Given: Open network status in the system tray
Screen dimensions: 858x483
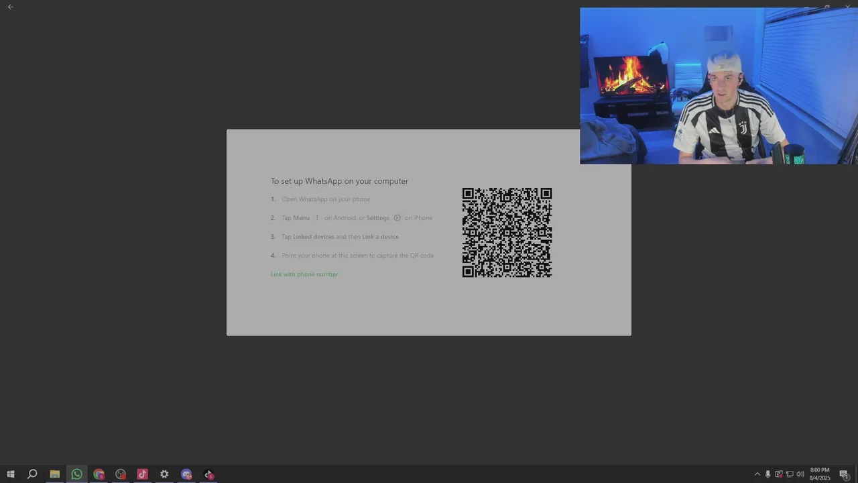Looking at the screenshot, I should pos(790,474).
